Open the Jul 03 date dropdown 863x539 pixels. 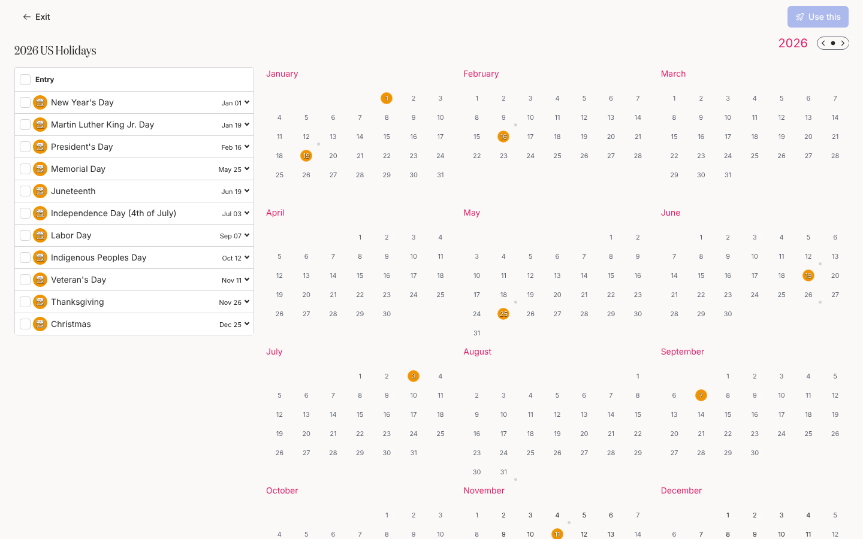click(235, 213)
